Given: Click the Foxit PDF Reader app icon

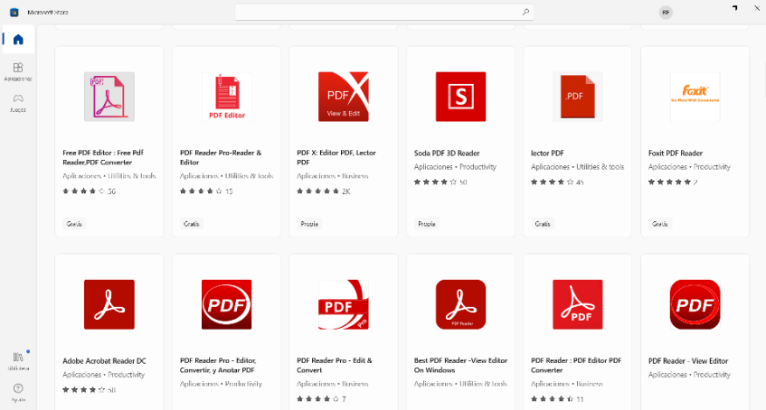Looking at the screenshot, I should [x=695, y=97].
